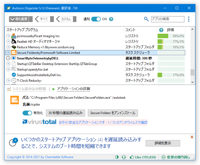Viewport: 200px width, 165px height.
Task: Focus the アプリの検索 search field
Action: coord(168,19)
